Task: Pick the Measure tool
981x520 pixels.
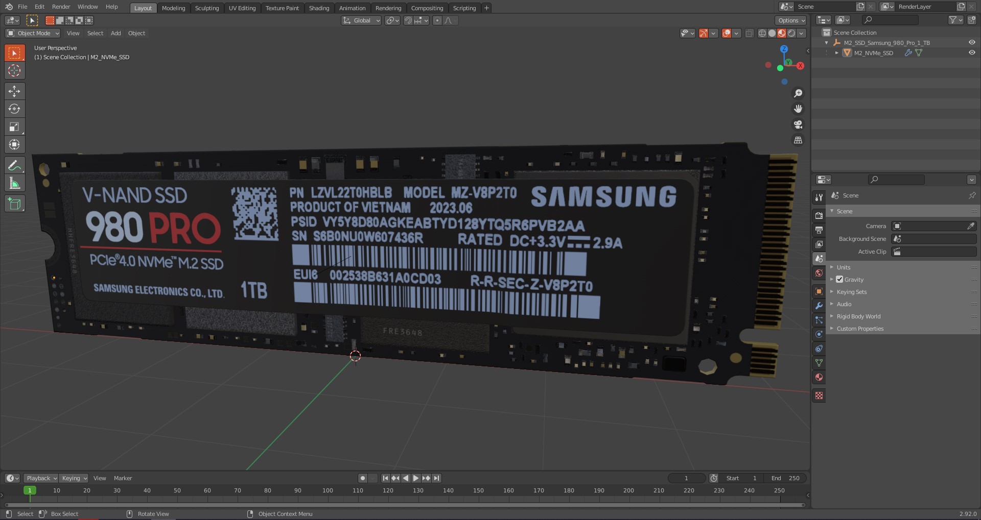Action: 14,183
